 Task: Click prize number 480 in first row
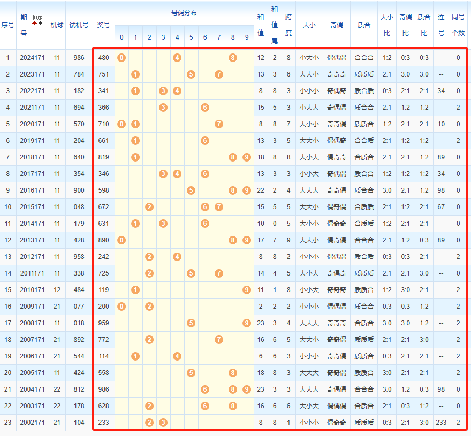point(104,58)
